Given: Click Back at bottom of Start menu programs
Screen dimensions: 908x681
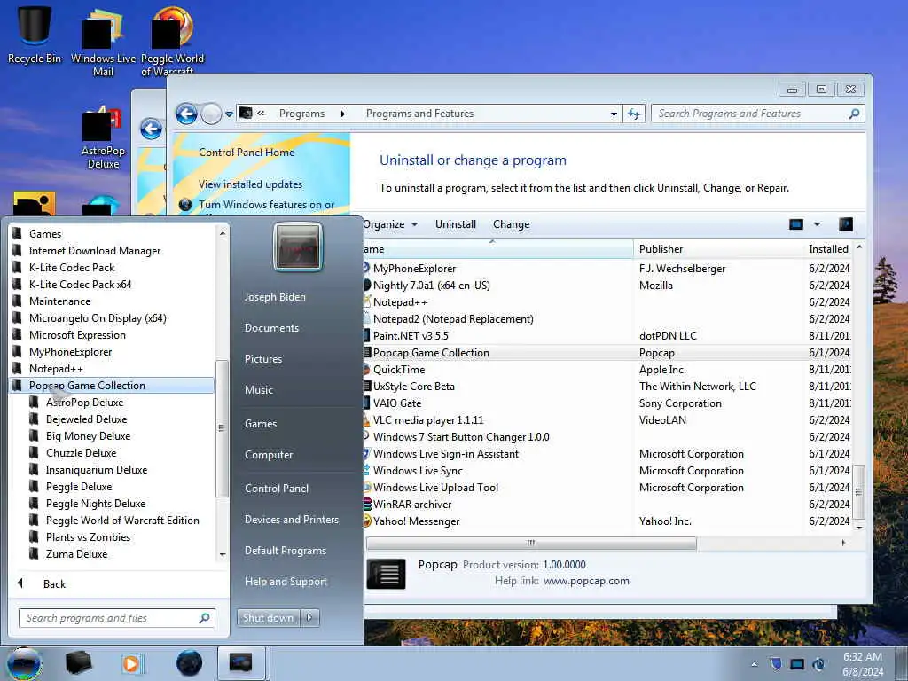Looking at the screenshot, I should tap(54, 583).
